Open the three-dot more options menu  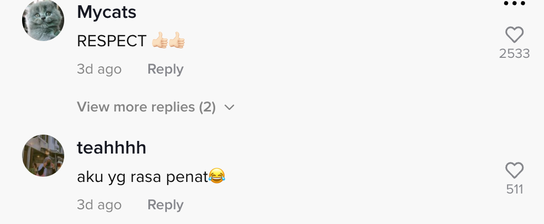tap(514, 4)
